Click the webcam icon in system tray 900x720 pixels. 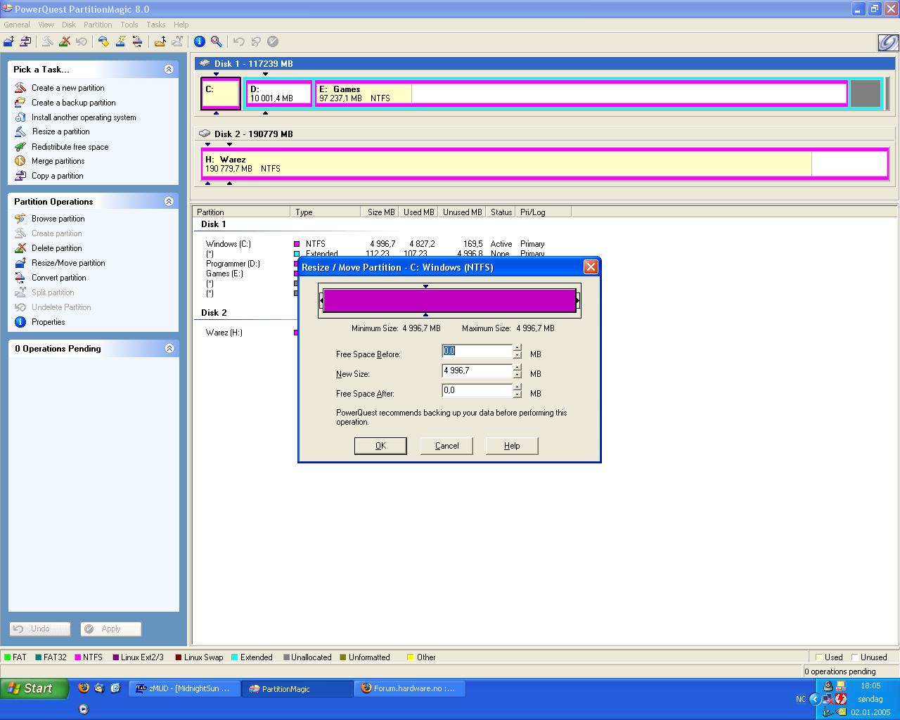click(x=828, y=686)
